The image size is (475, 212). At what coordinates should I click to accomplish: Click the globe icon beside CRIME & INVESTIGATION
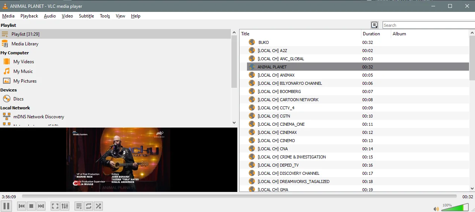pos(252,157)
